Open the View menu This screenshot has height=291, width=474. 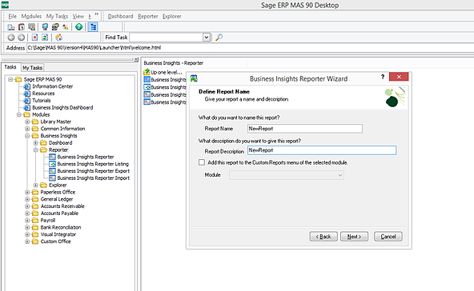(x=78, y=16)
